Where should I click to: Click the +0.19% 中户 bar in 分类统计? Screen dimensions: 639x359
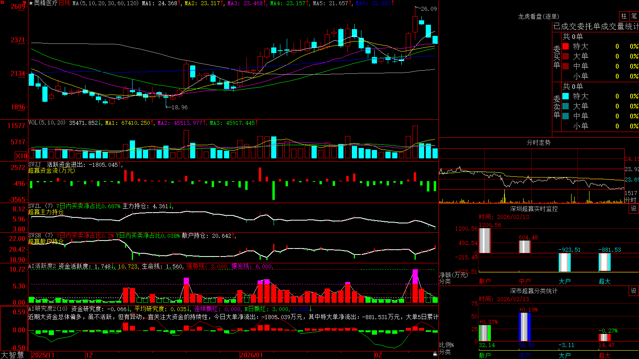click(x=525, y=327)
